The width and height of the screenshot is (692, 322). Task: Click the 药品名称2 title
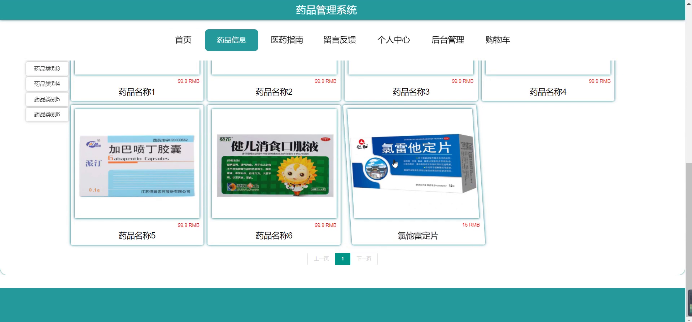pos(274,92)
